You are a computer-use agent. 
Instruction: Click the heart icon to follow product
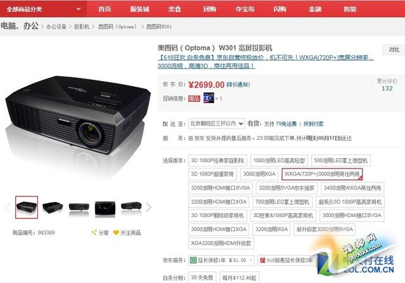[x=116, y=232]
